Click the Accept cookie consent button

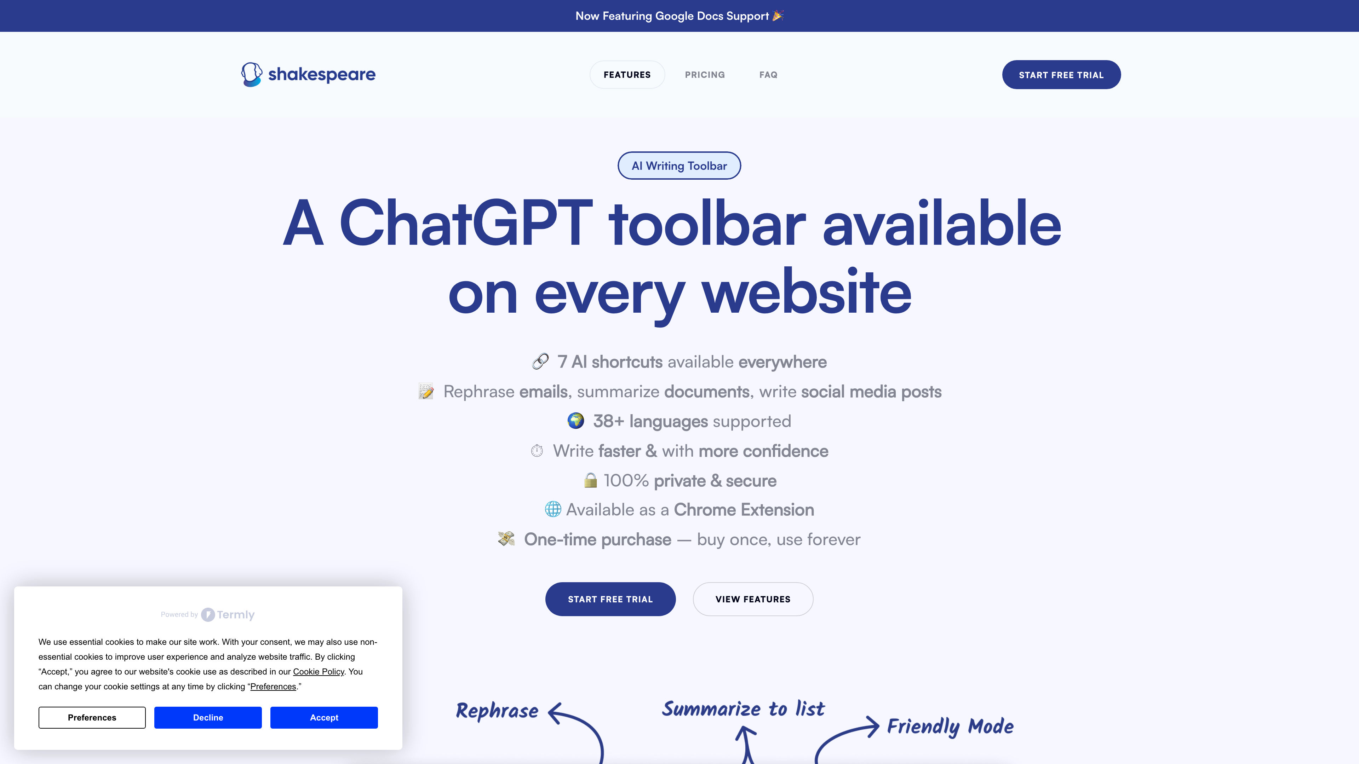point(324,717)
